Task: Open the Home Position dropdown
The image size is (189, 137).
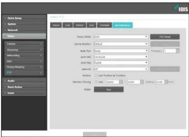Action: [121, 44]
